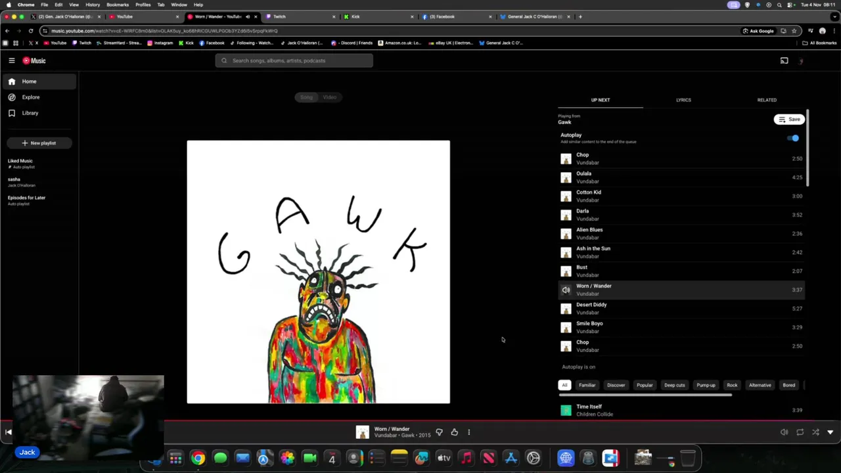Open the Liked Music playlist

[x=20, y=163]
